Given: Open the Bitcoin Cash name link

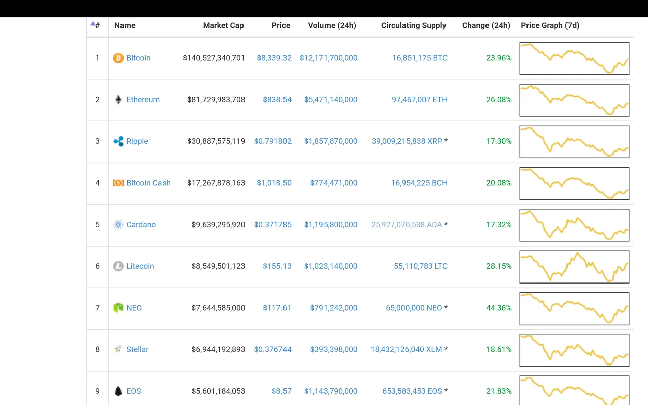Looking at the screenshot, I should [x=148, y=183].
